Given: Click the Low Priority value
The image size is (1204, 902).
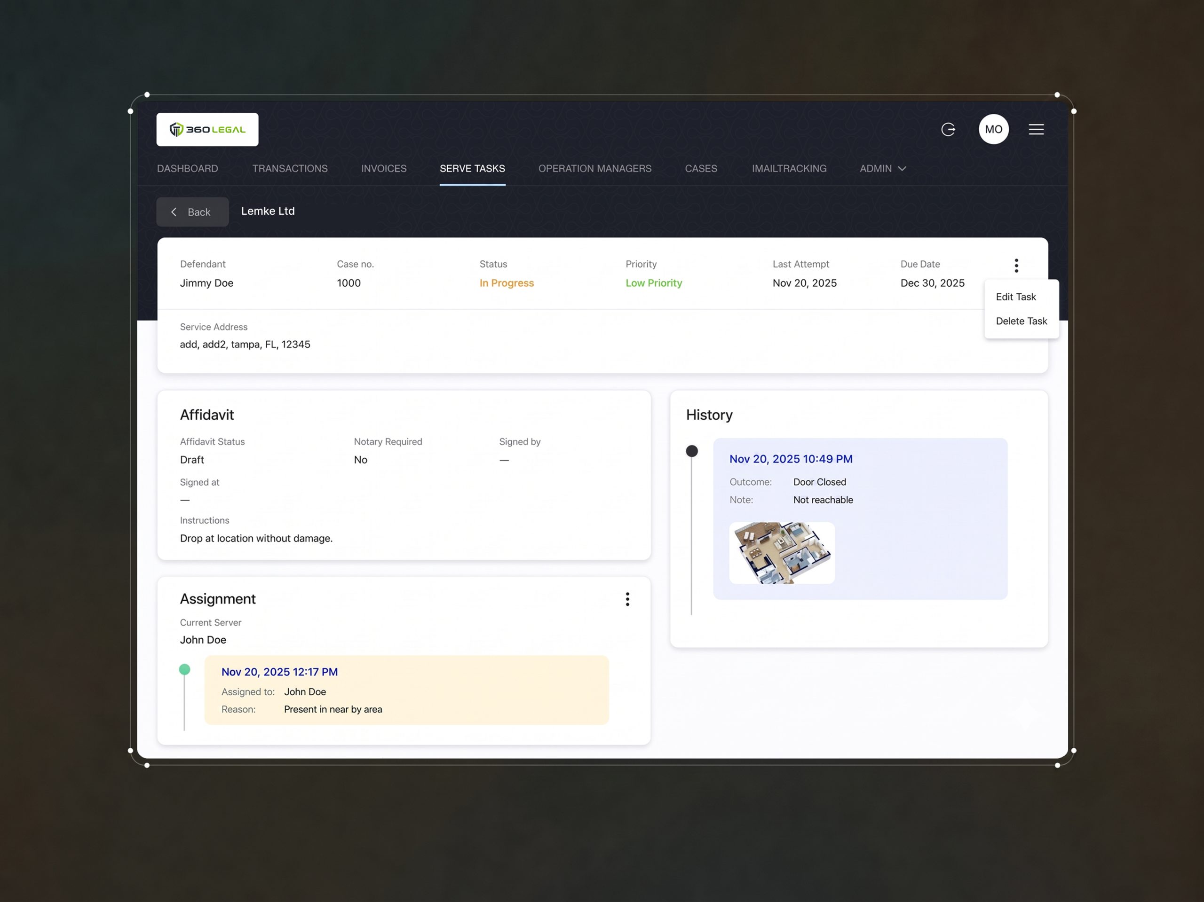Looking at the screenshot, I should click(654, 283).
